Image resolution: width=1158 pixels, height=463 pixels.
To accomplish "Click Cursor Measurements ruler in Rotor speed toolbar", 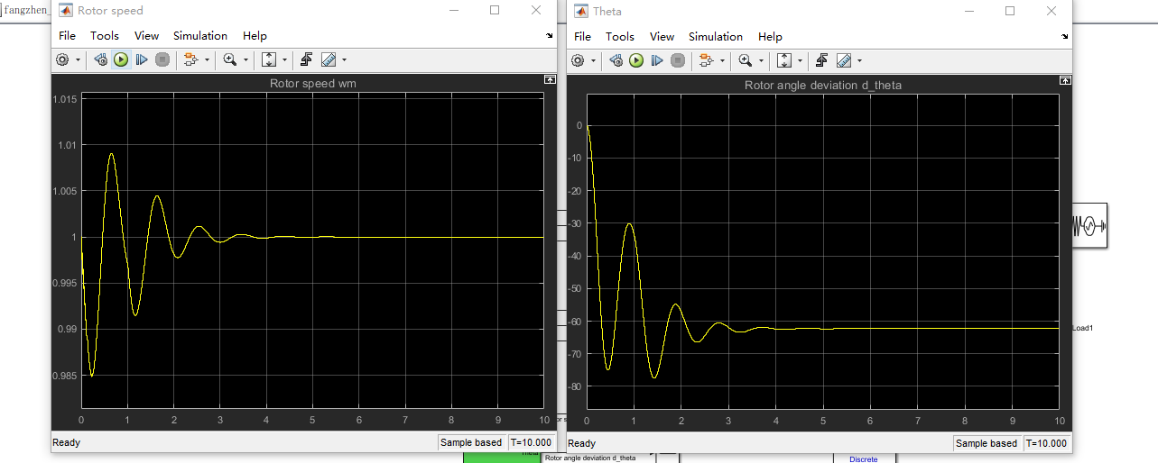I will coord(329,59).
